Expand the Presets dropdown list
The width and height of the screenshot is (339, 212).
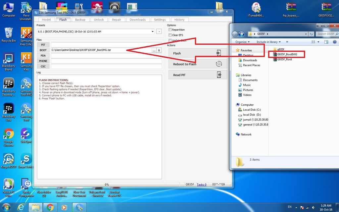(x=153, y=31)
